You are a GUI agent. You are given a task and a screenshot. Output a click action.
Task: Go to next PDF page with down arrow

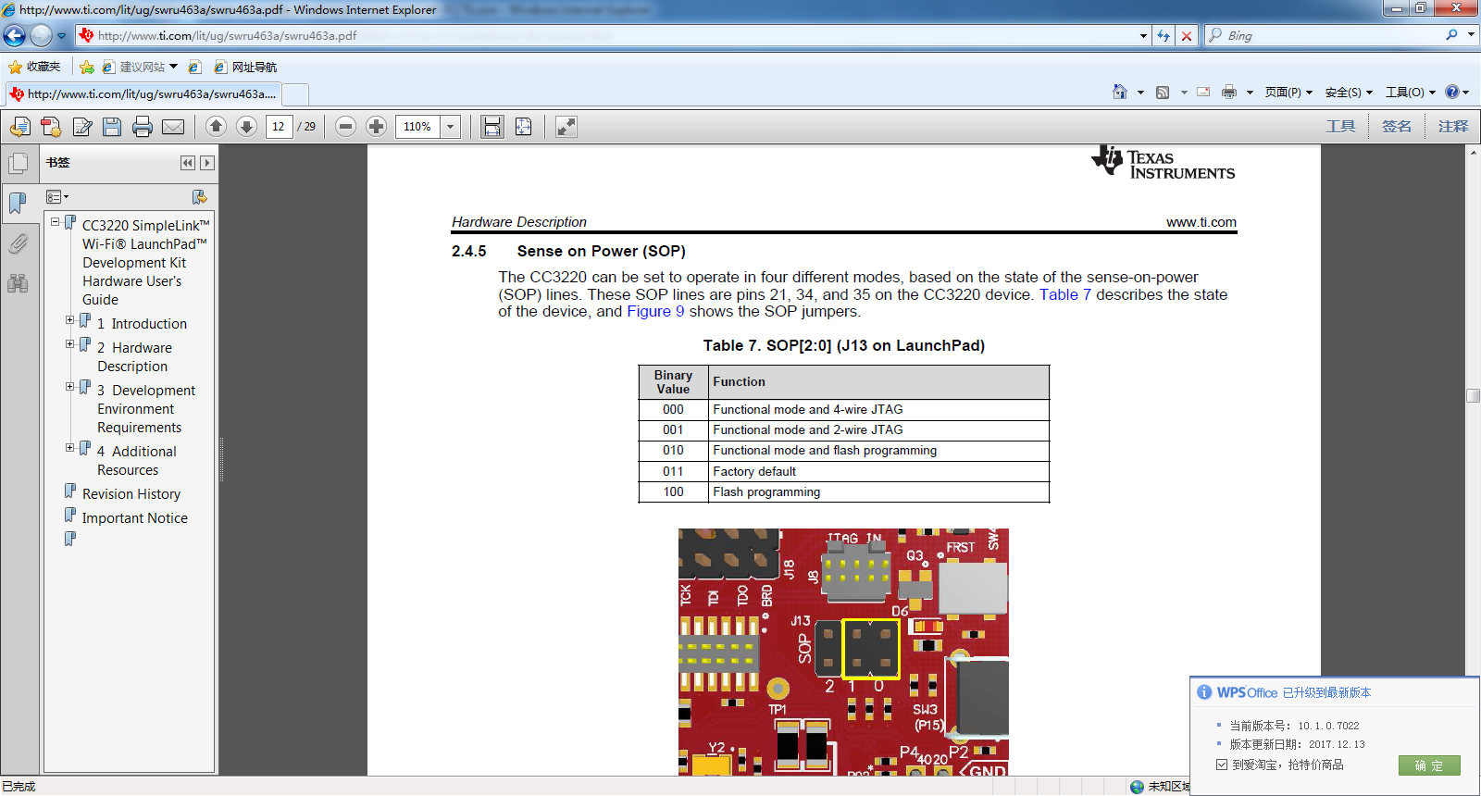pos(246,127)
